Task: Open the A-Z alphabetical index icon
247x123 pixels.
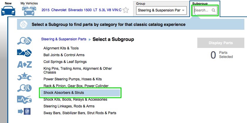Action: coord(24,64)
